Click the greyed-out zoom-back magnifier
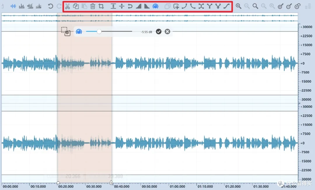 point(272,6)
